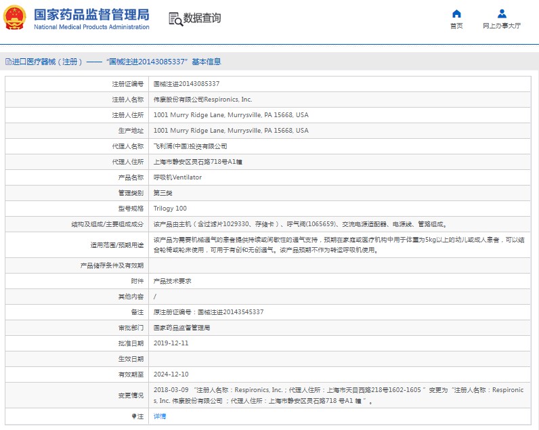Click the 批准日期 label
This screenshot has width=539, height=430.
[131, 343]
